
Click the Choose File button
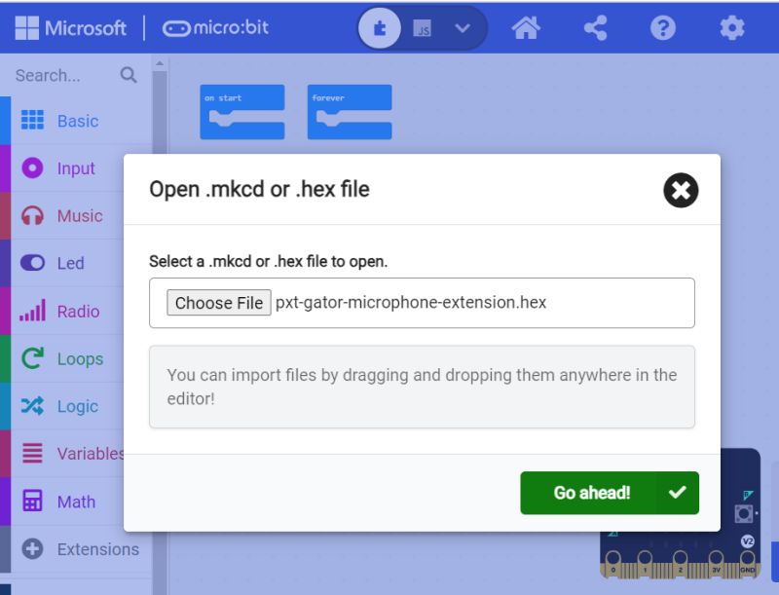point(218,303)
